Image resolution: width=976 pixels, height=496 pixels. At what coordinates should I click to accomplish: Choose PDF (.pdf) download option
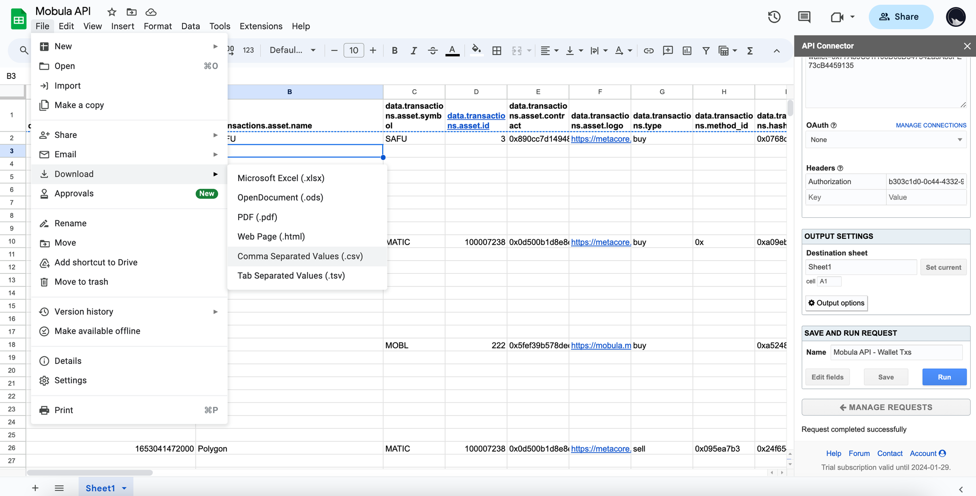(307, 217)
